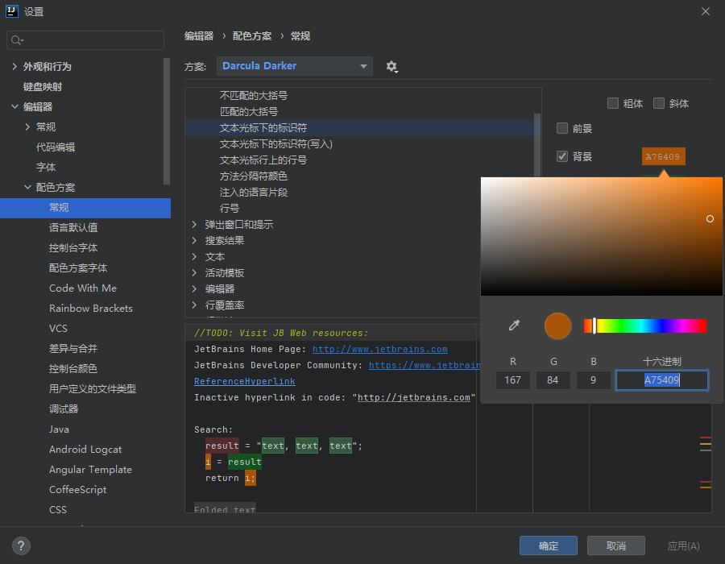725x564 pixels.
Task: Close the settings dialog window
Action: 706,11
